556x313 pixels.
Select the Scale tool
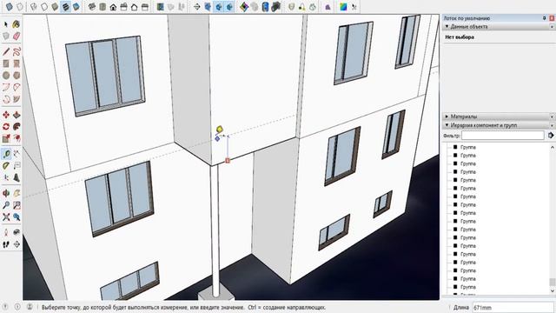pos(6,138)
